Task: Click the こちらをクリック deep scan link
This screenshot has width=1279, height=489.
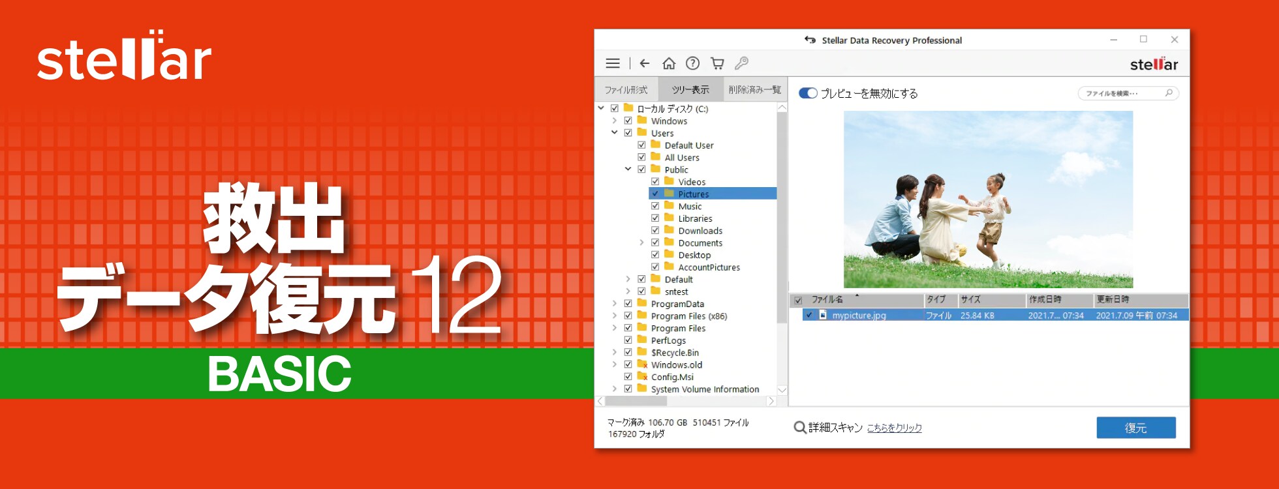Action: [x=894, y=428]
